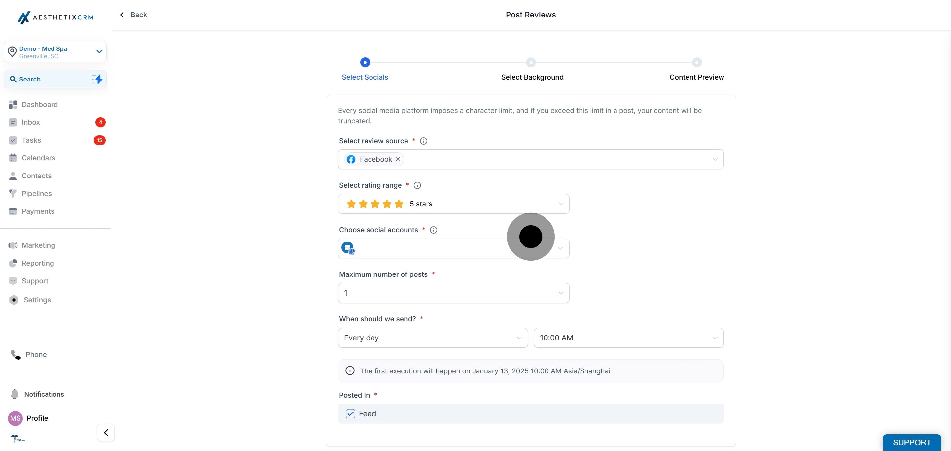Image resolution: width=951 pixels, height=451 pixels.
Task: Click the Dashboard grid icon
Action: pos(13,104)
